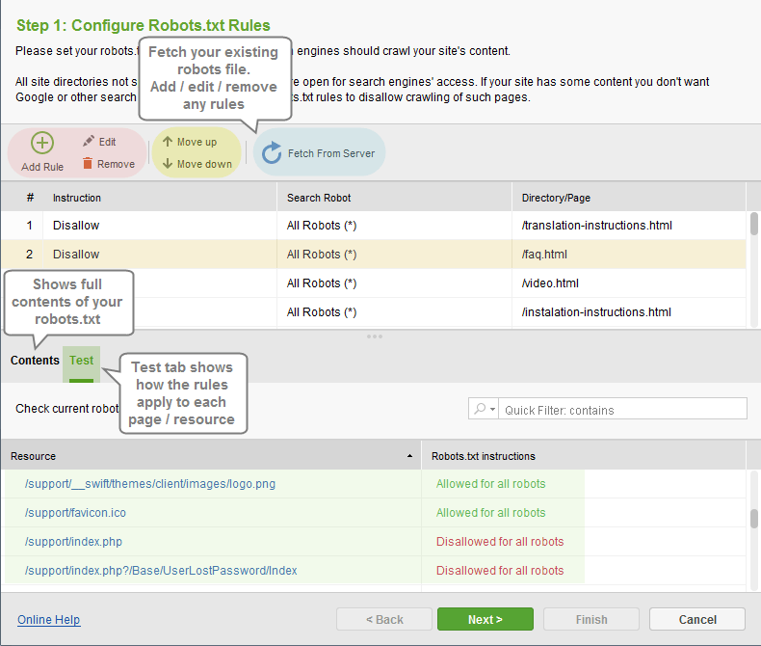Open the Quick Filter search options dropdown arrow
Viewport: 761px width, 646px height.
click(x=492, y=409)
